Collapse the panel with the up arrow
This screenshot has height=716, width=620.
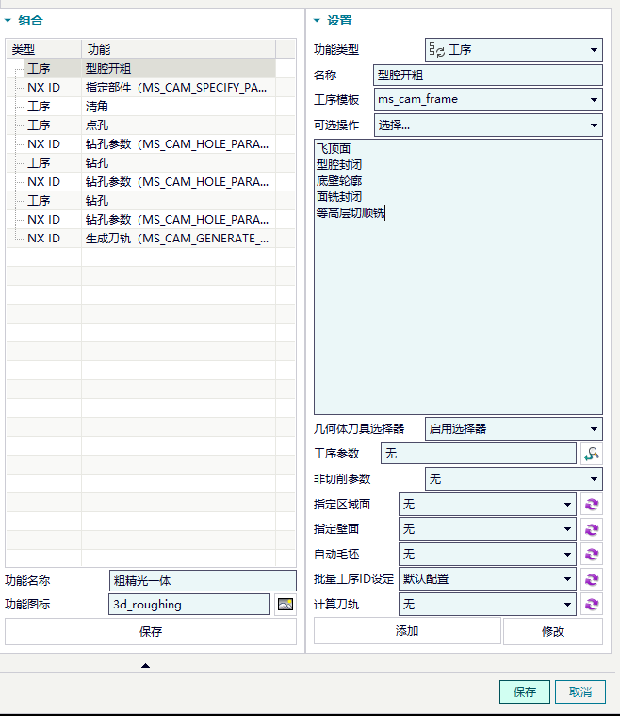pyautogui.click(x=145, y=666)
